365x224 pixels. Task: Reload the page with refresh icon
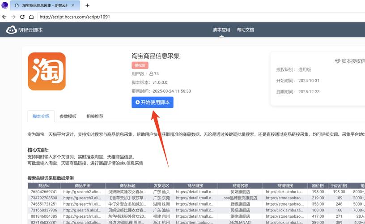(x=22, y=17)
